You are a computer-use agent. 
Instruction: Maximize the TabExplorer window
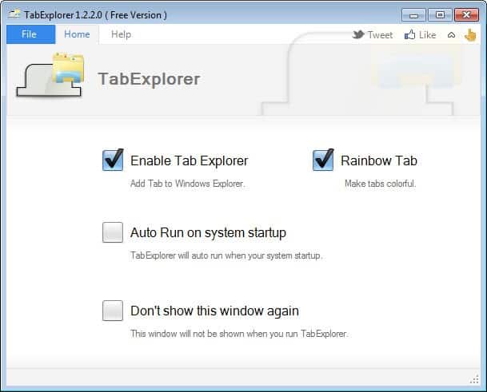pos(439,14)
